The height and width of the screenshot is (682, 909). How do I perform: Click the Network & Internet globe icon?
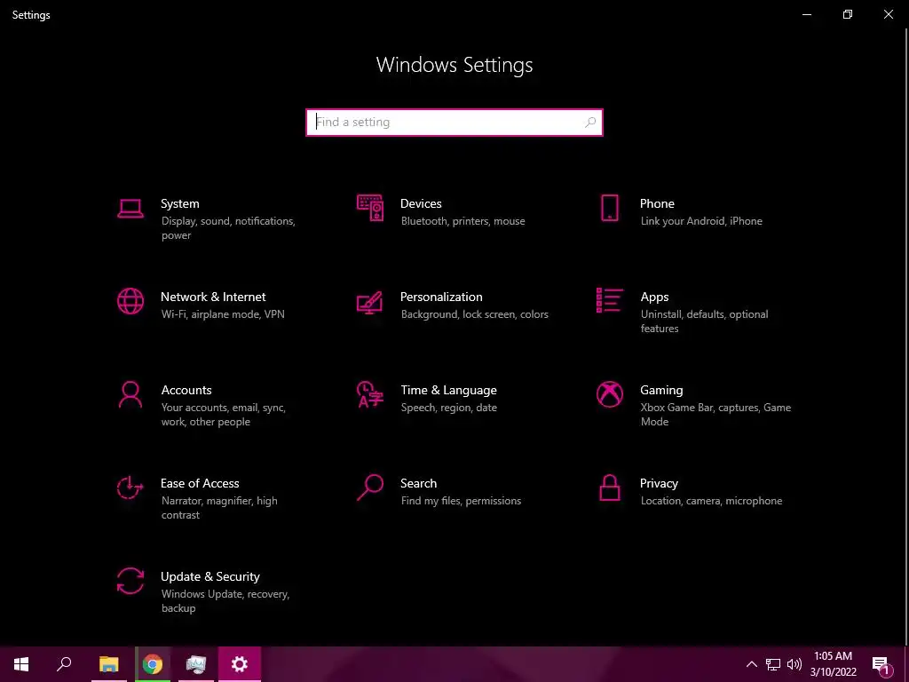pos(130,301)
